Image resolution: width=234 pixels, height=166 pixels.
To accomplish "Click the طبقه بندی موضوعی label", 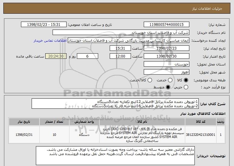I will click(210, 80).
